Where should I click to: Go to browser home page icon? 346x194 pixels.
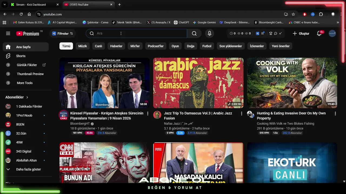[29, 14]
